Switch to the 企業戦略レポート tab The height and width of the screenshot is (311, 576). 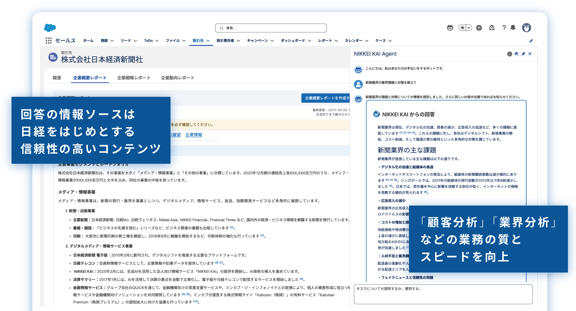coord(134,78)
